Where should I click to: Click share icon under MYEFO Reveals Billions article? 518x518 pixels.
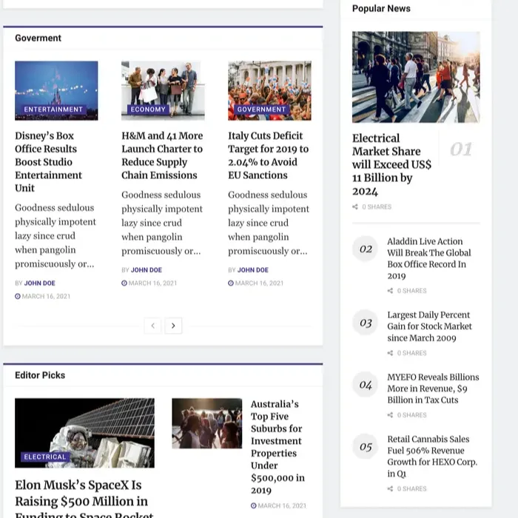(391, 415)
